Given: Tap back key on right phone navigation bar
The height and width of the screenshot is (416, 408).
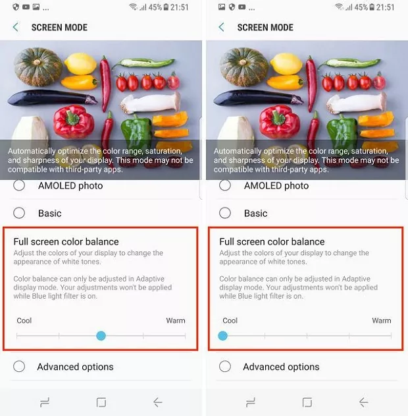Looking at the screenshot, I should 364,402.
